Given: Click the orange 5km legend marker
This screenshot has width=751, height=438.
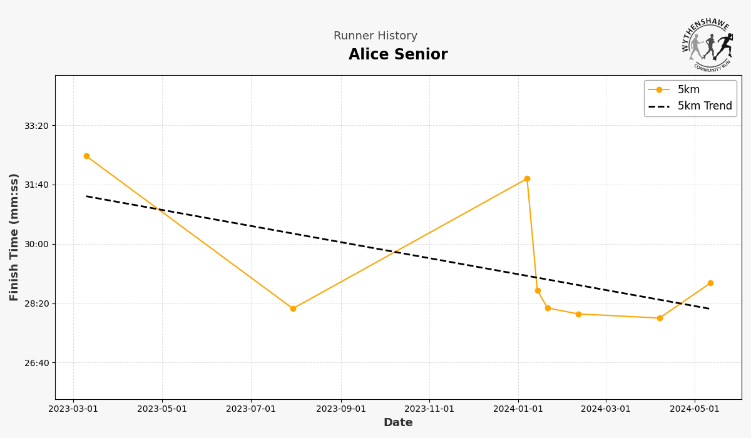Looking at the screenshot, I should (x=659, y=90).
